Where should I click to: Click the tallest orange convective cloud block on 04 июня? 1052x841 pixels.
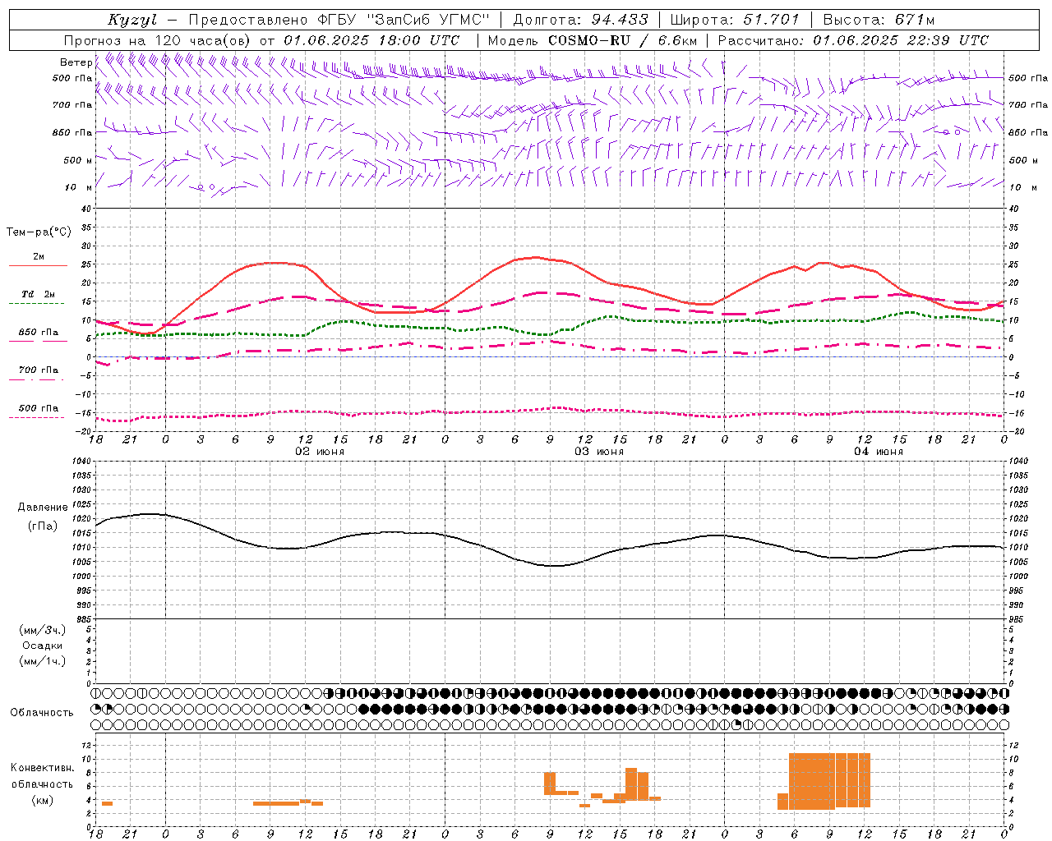point(829,780)
